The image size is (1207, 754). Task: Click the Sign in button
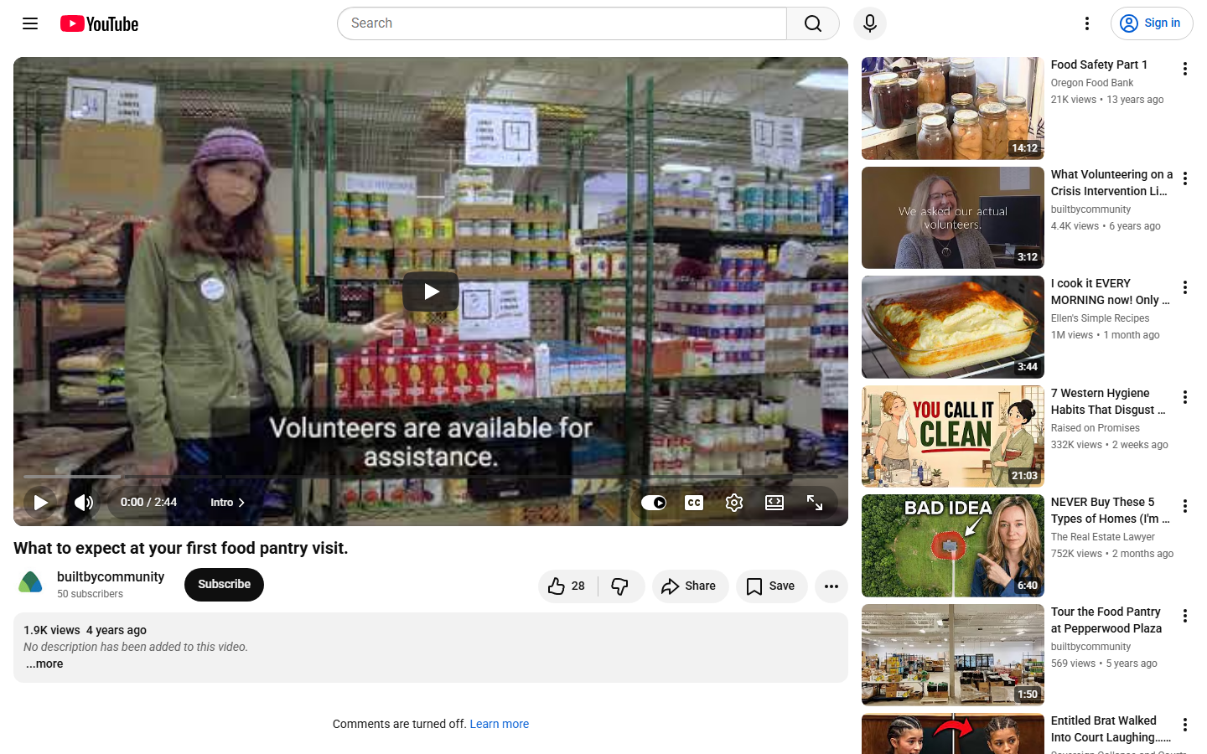[1152, 23]
